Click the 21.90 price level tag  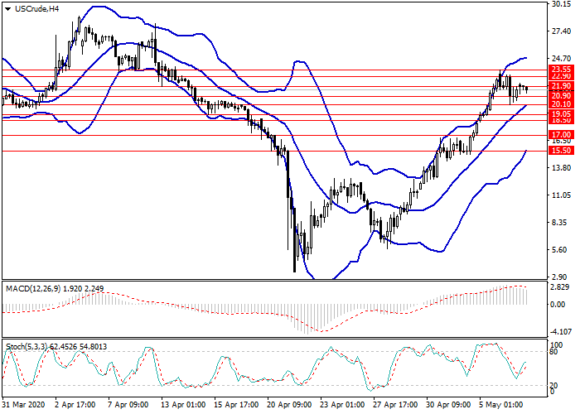pos(561,85)
